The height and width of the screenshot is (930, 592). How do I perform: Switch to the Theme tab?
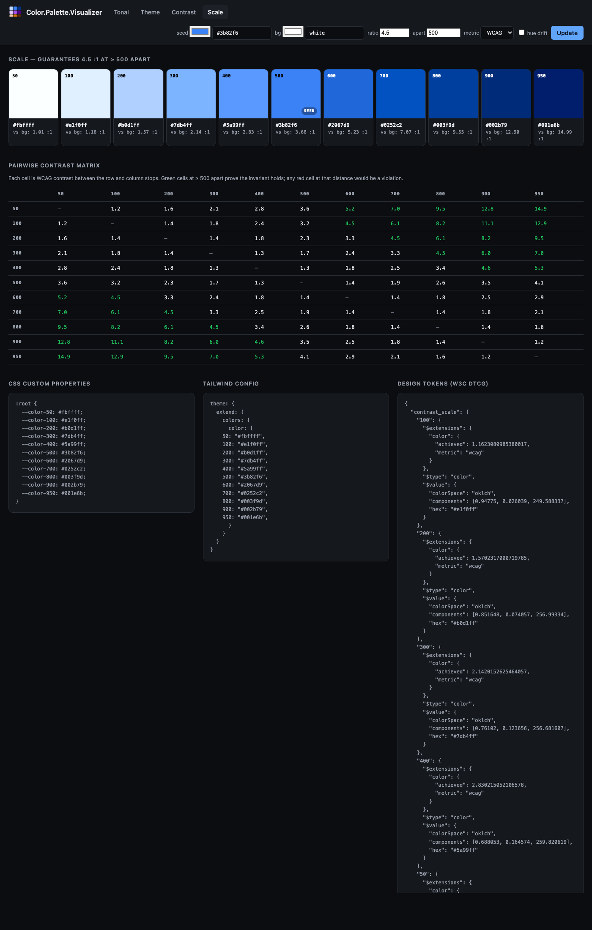pos(150,12)
